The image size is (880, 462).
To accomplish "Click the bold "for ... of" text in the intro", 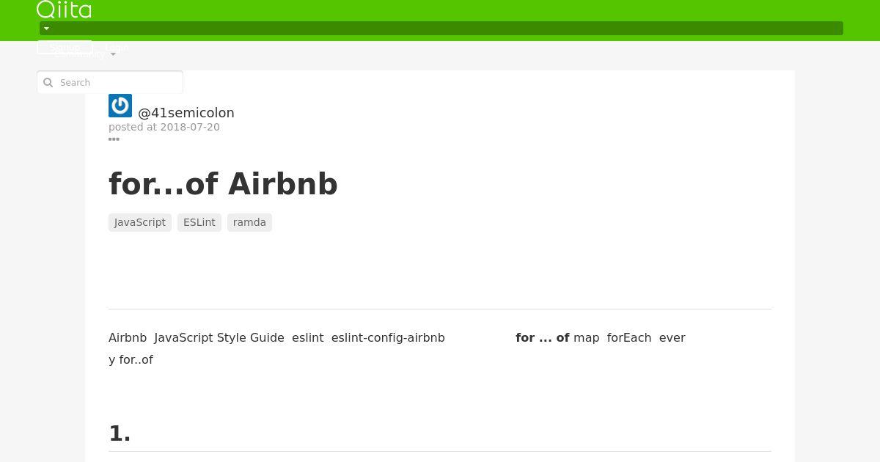I will tap(543, 337).
